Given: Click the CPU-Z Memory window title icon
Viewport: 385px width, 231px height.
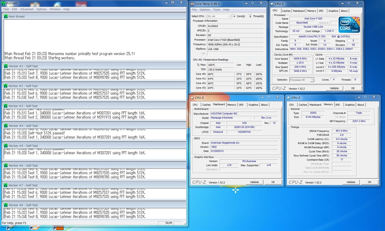Looking at the screenshot, I should pos(289,98).
